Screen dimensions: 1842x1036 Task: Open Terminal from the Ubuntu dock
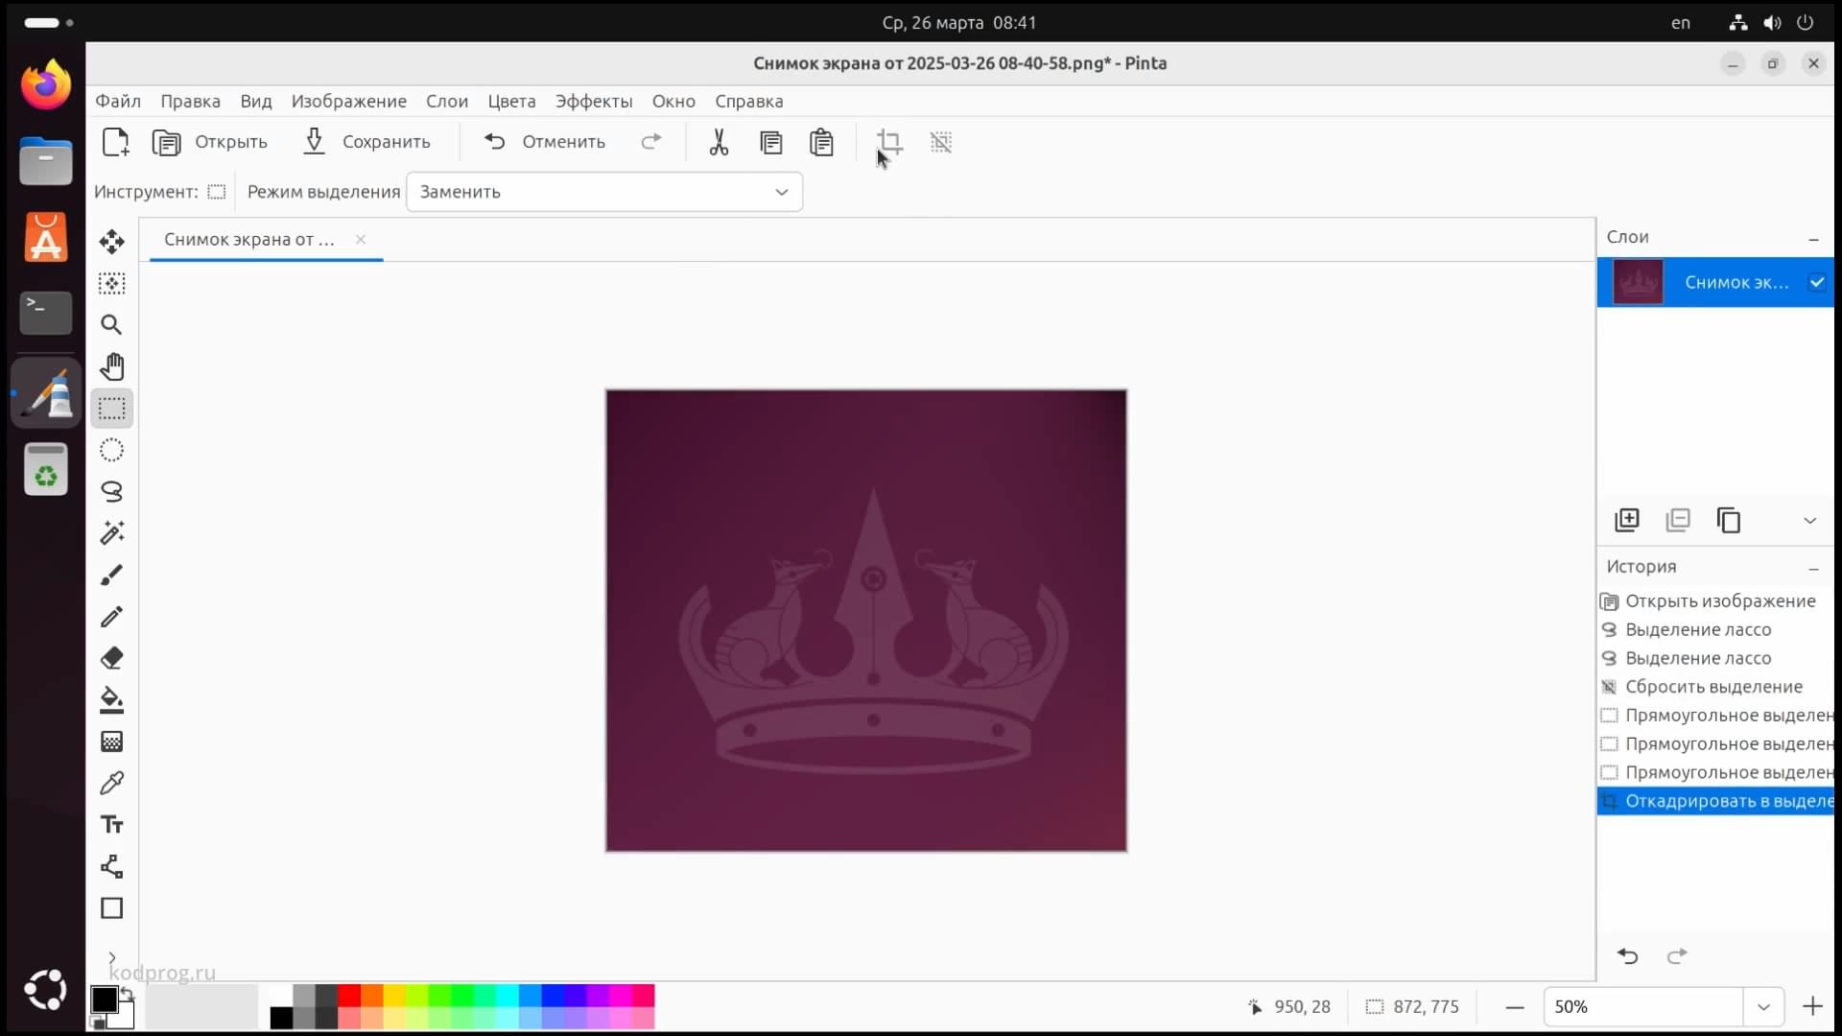(46, 314)
